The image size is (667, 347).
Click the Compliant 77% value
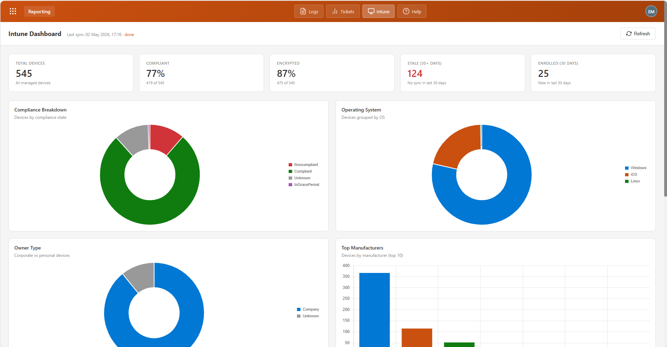(x=155, y=73)
